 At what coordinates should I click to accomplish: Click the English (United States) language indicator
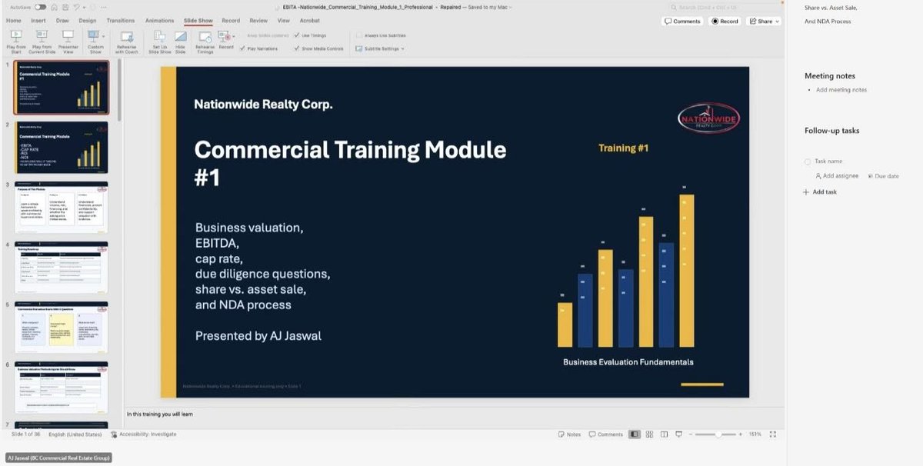click(75, 434)
